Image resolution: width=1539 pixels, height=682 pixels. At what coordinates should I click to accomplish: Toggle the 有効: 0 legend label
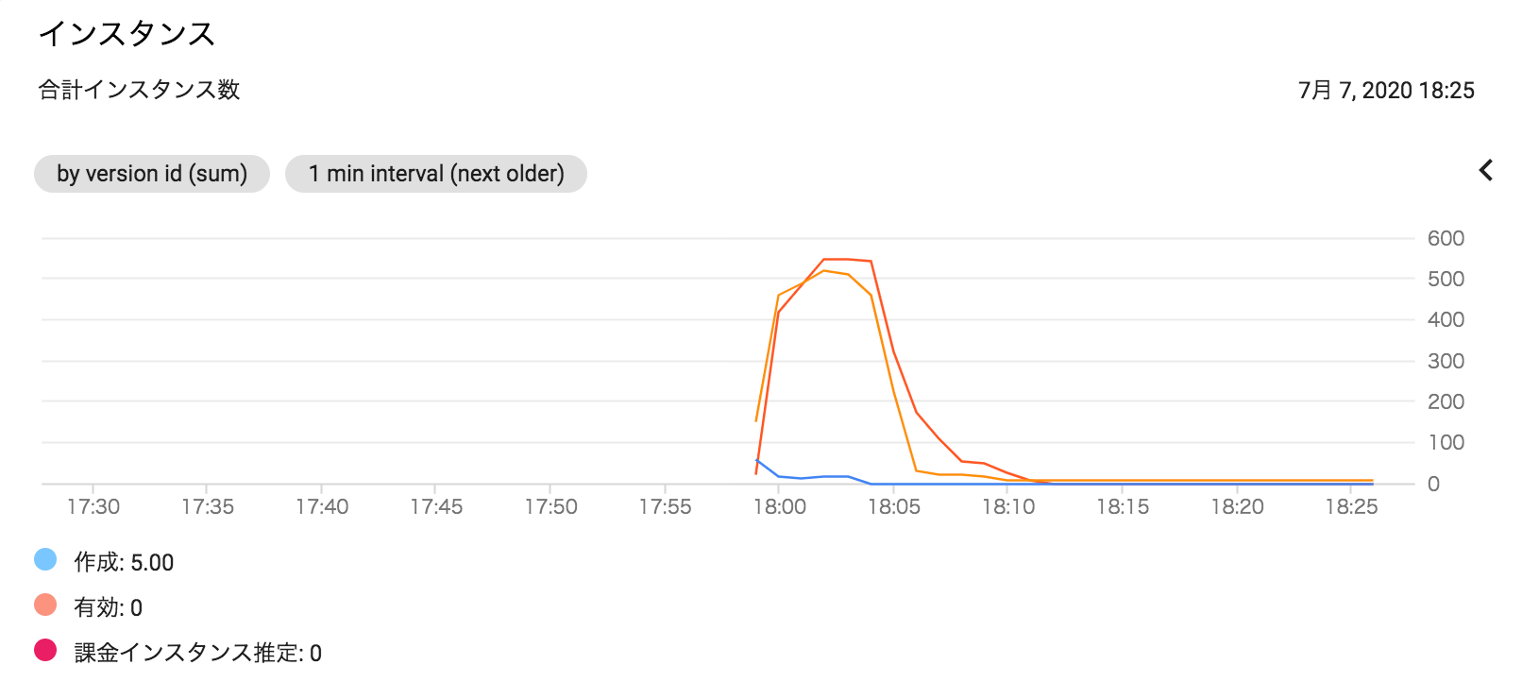(108, 607)
